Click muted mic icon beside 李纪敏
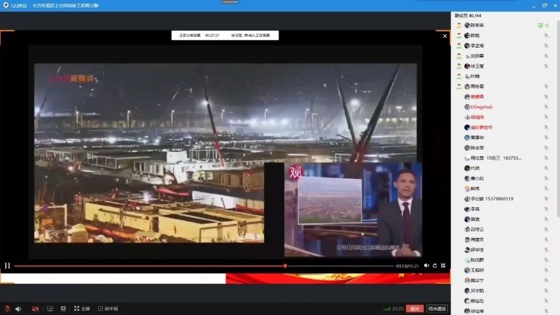Image resolution: width=560 pixels, height=315 pixels. 546,199
